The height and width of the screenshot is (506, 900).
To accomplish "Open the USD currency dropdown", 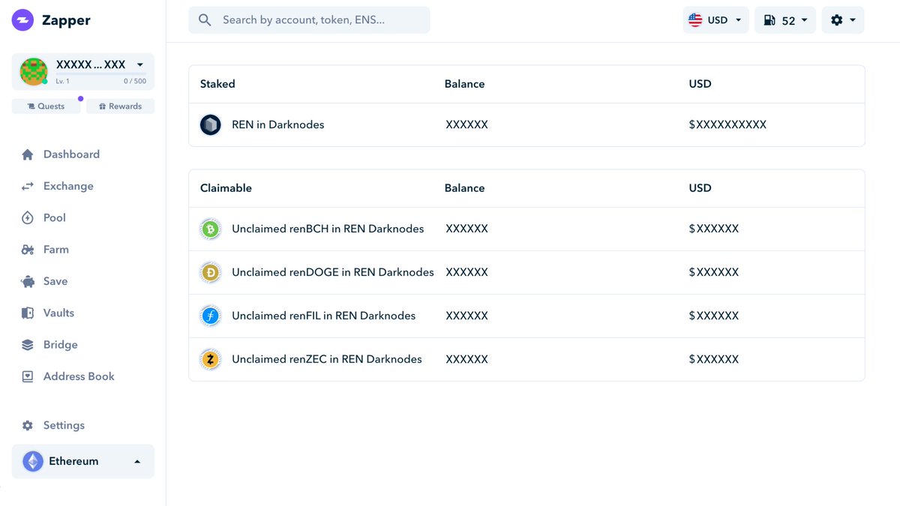I will tap(715, 20).
